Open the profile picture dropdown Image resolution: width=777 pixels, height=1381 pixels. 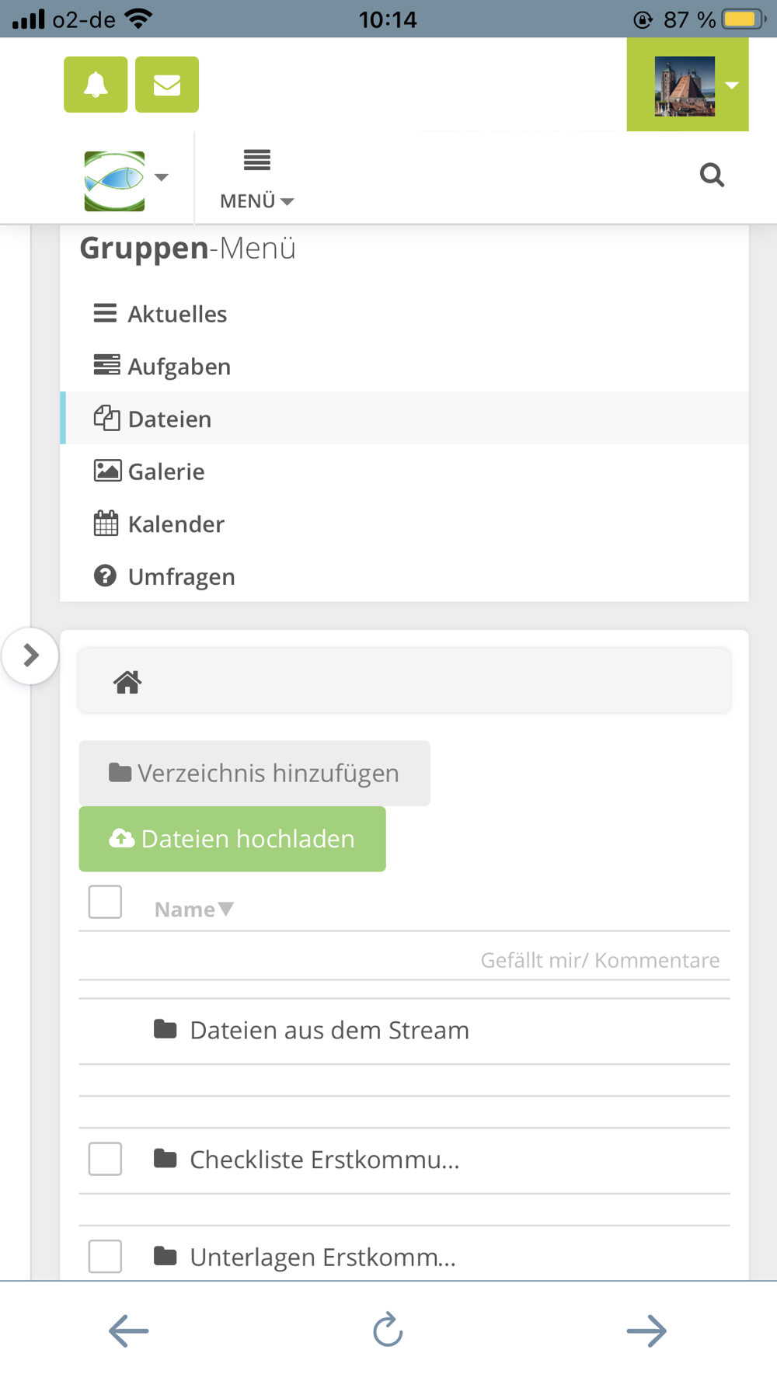[x=688, y=85]
